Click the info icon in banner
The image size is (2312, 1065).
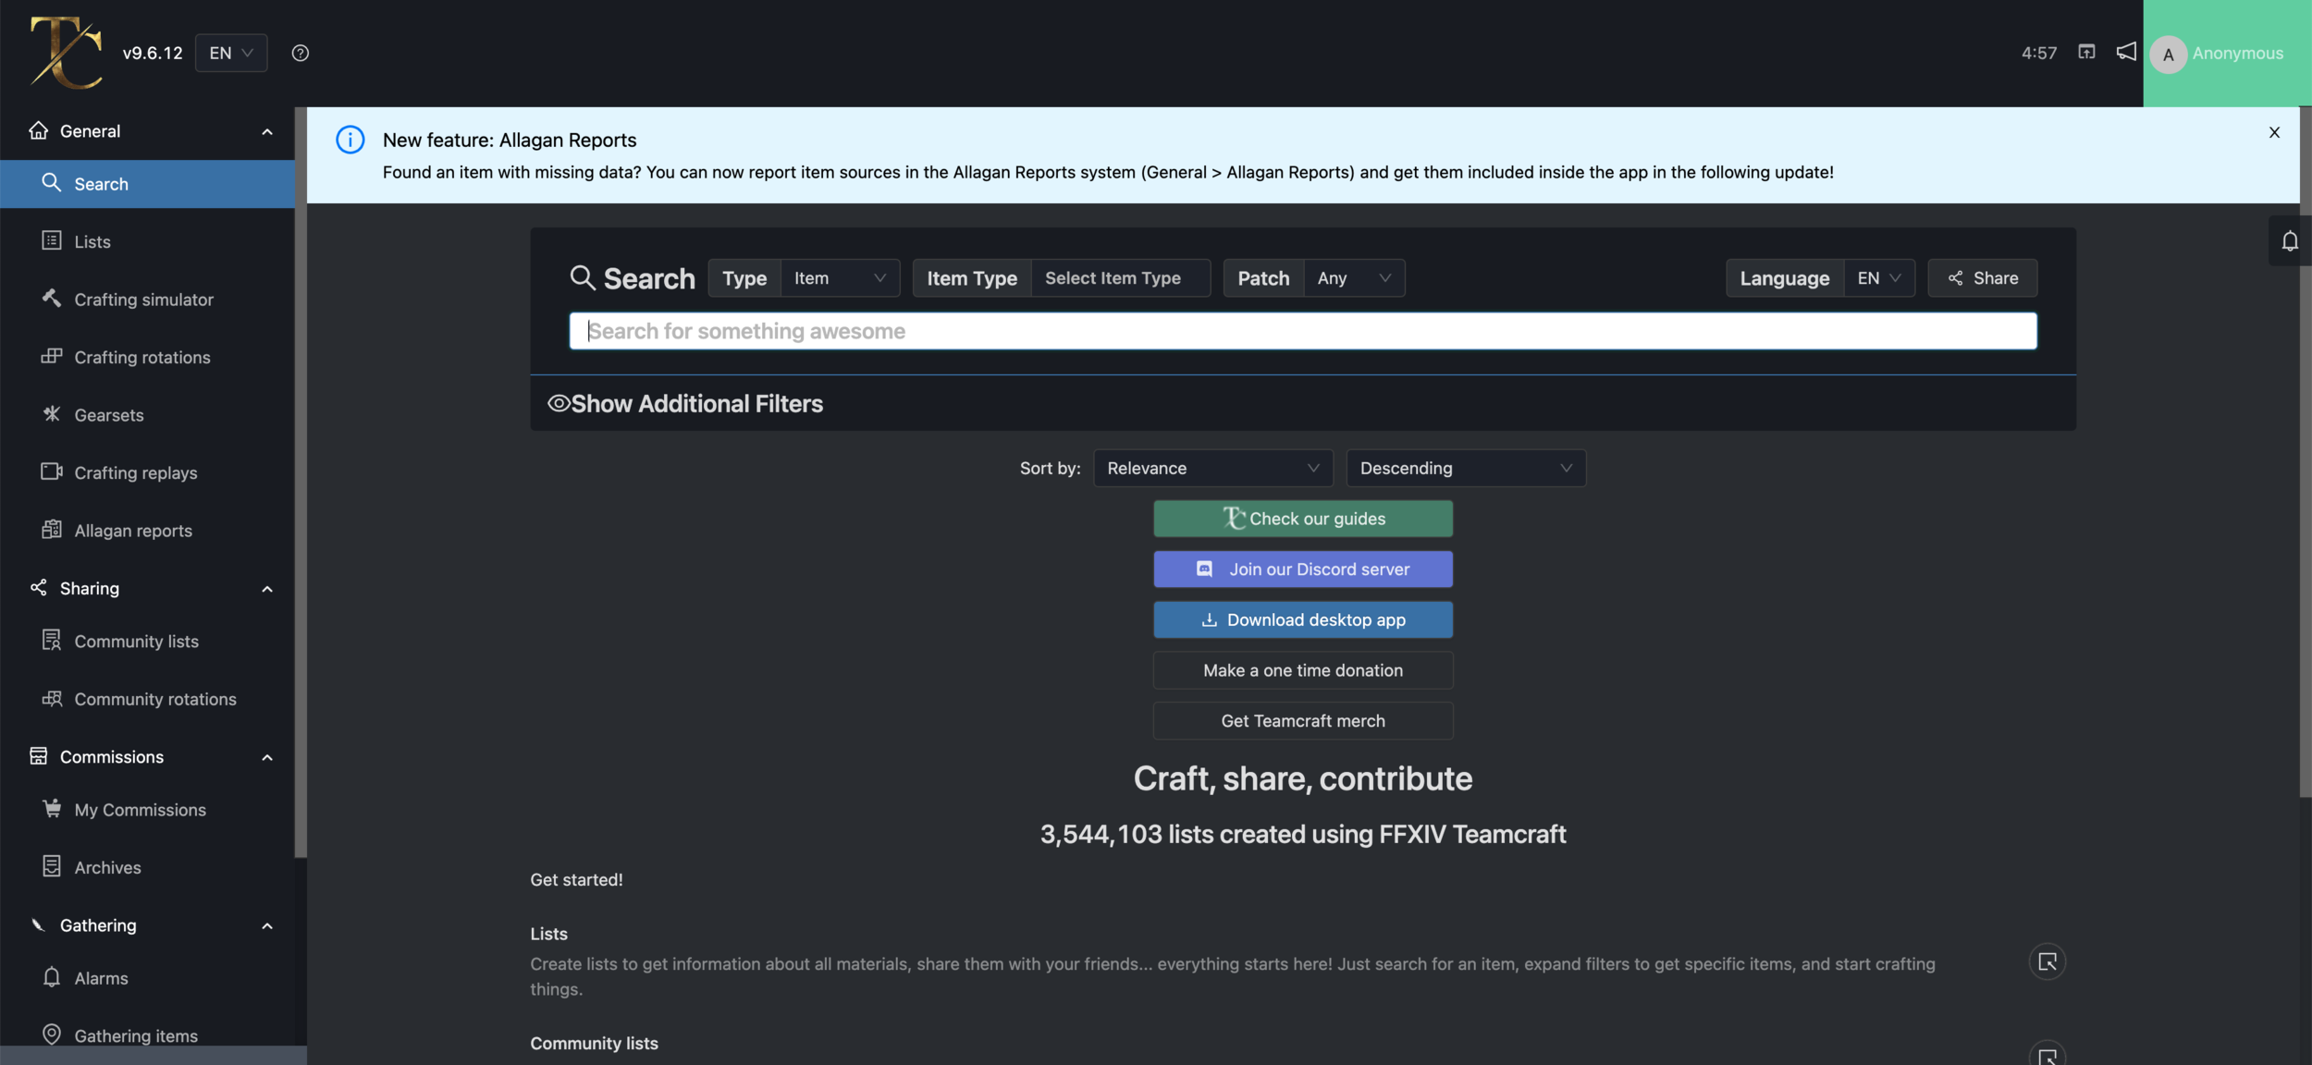(350, 140)
